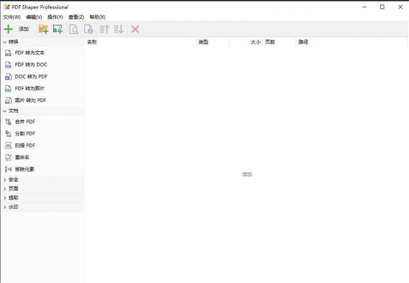409x283 pixels.
Task: Expand the 安全 section
Action: (13, 180)
